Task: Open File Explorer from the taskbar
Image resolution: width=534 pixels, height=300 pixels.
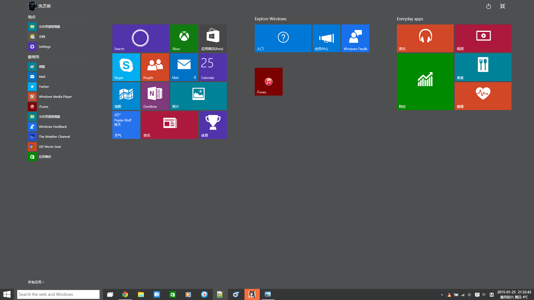Action: 141,294
